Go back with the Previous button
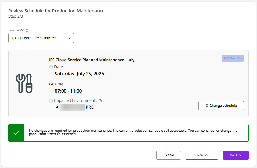The height and width of the screenshot is (168, 257). [202, 155]
